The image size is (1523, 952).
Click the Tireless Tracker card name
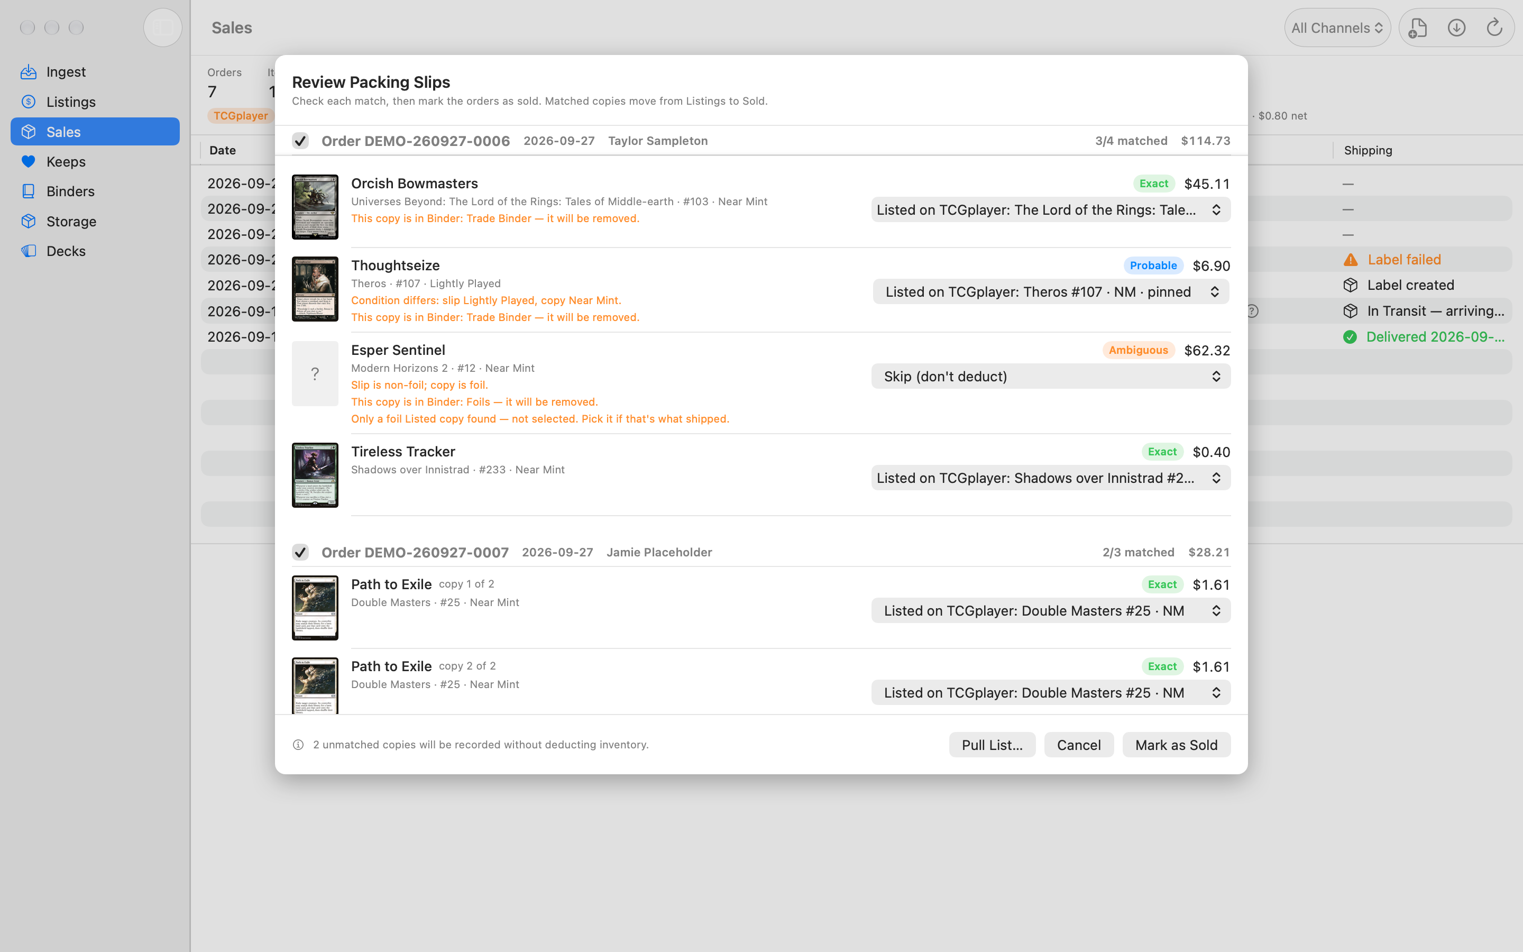[403, 452]
